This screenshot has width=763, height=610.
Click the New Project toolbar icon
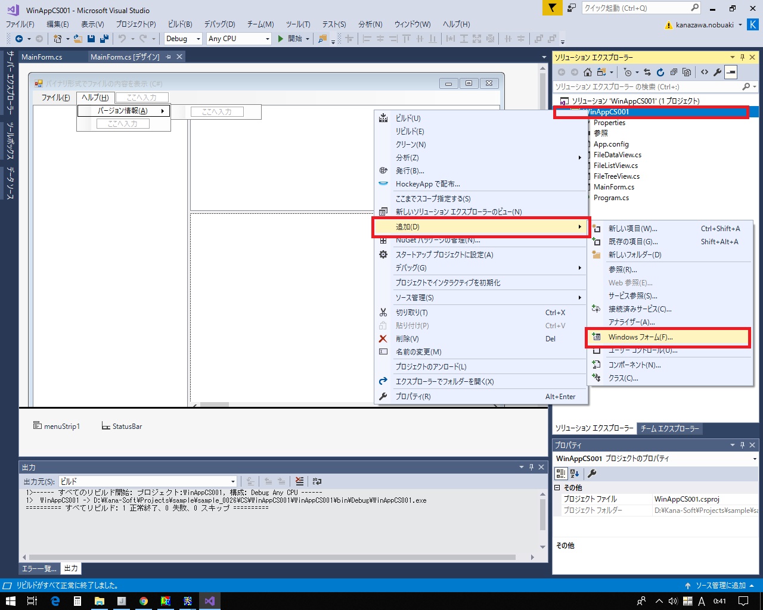[x=57, y=39]
